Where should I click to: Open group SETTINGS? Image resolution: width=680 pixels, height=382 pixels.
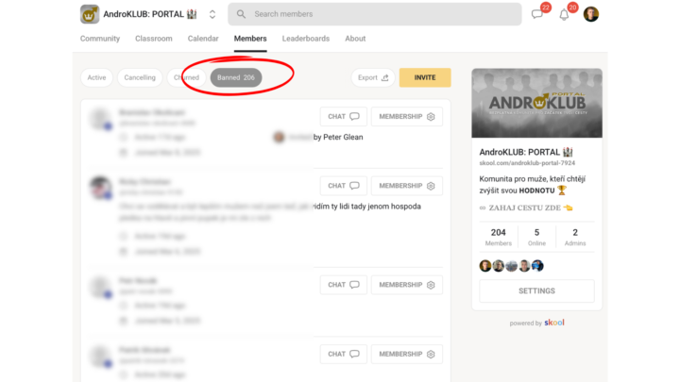click(536, 291)
